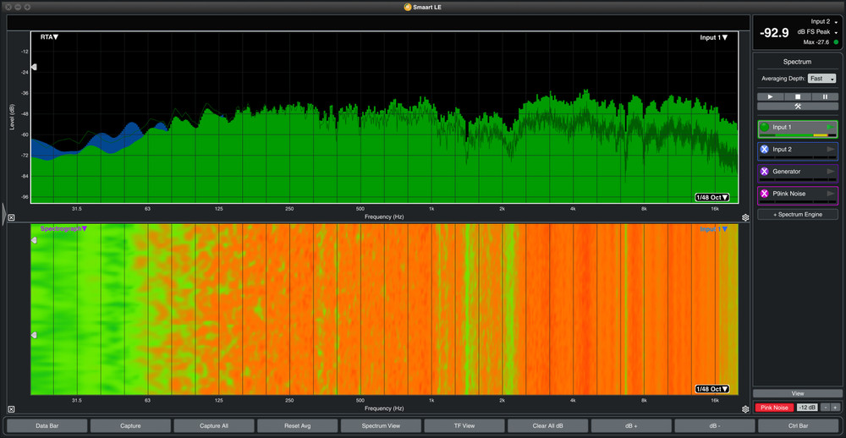846x438 pixels.
Task: Click the upper spectrograph threshold slider handle
Action: point(34,241)
